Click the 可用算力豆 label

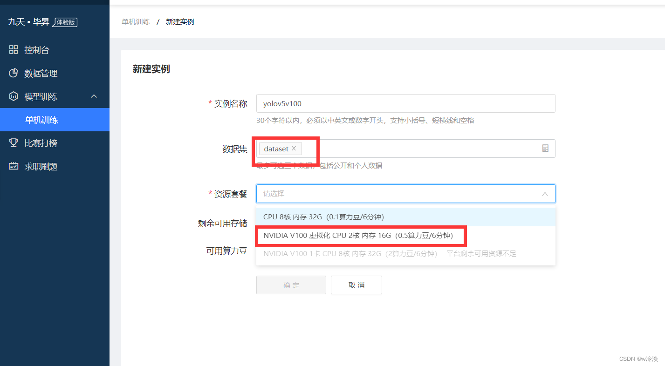click(226, 251)
